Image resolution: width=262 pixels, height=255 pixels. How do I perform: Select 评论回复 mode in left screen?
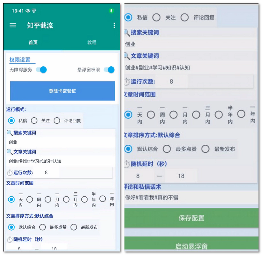(57, 120)
